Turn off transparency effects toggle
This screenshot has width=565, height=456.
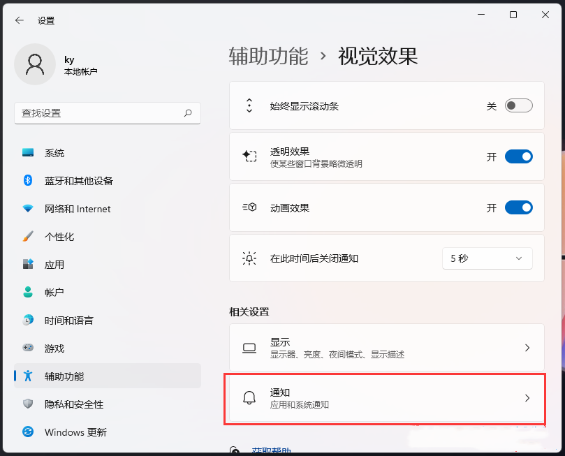tap(518, 156)
